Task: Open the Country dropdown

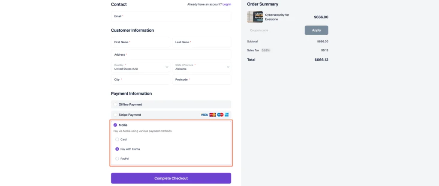Action: tap(141, 67)
